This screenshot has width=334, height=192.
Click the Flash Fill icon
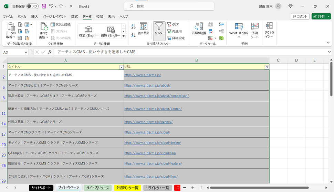pos(210,25)
